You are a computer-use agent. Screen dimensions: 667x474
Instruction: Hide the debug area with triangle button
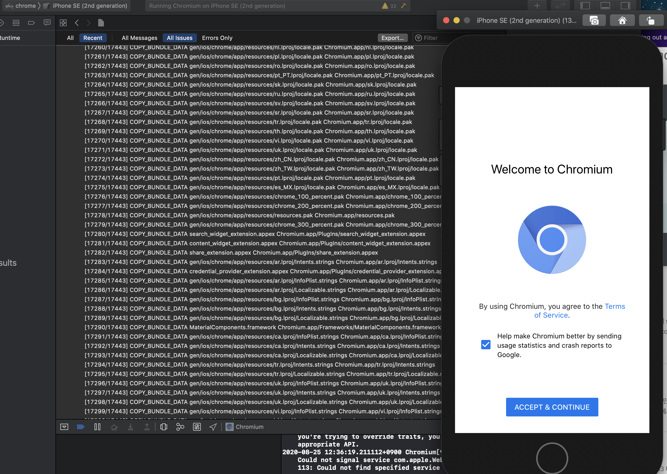point(64,427)
